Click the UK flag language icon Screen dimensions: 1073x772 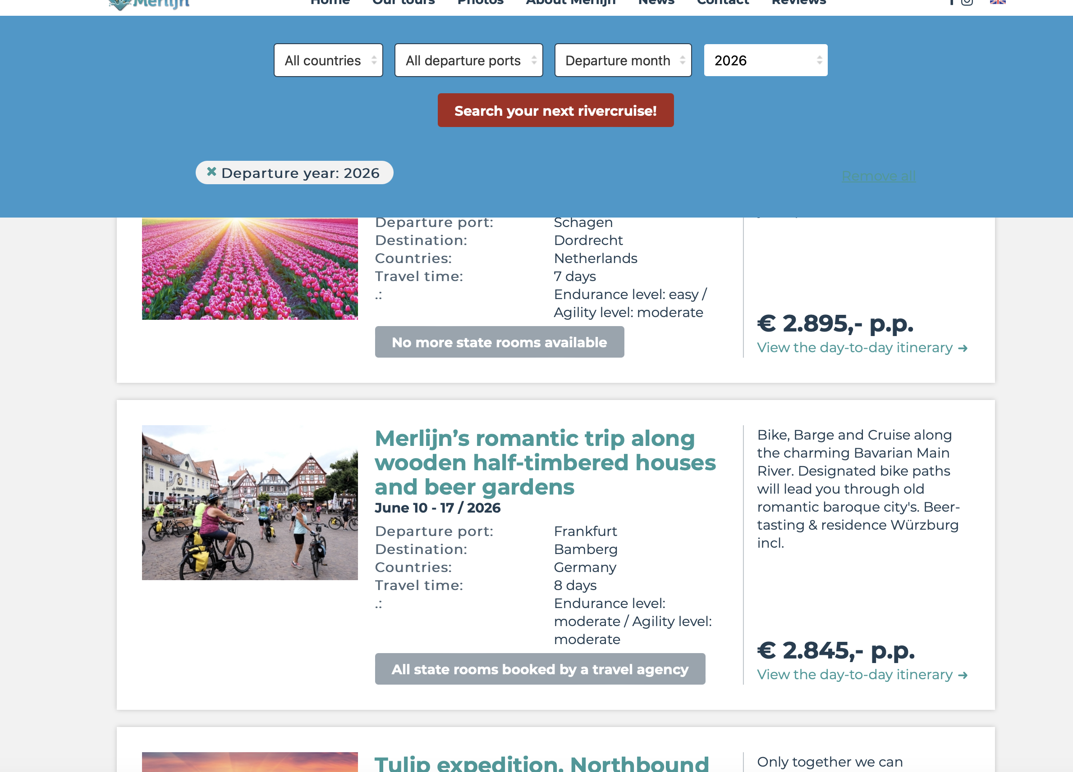(x=997, y=2)
